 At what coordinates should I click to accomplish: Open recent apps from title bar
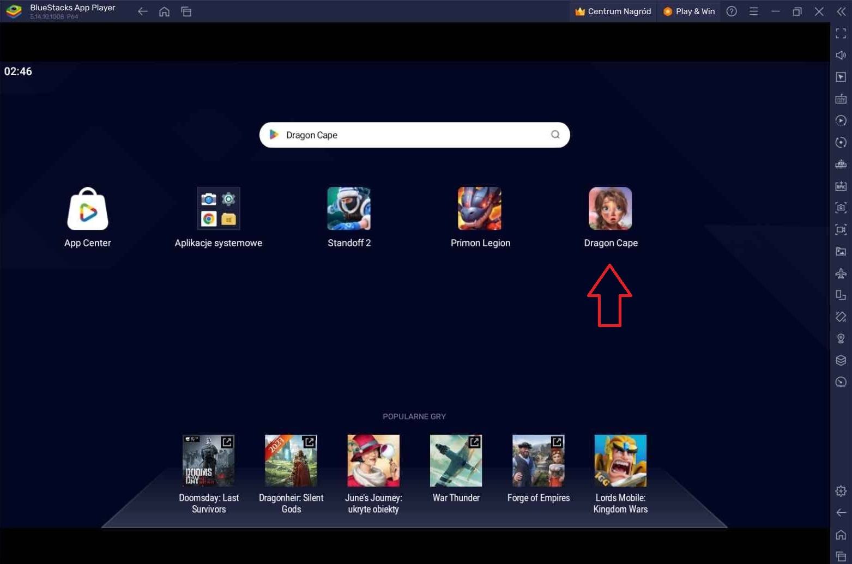click(186, 11)
